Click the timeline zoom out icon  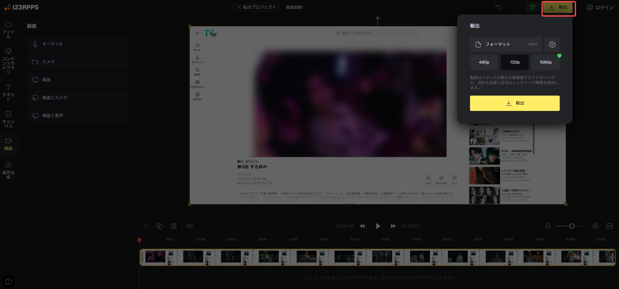coord(548,226)
